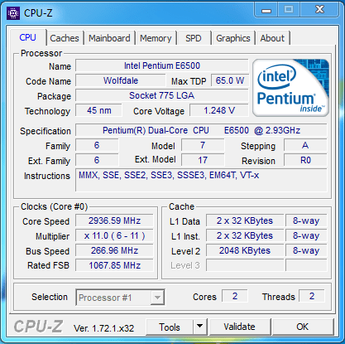Click the name field Intel Pentium E6500
345x344 pixels.
162,65
